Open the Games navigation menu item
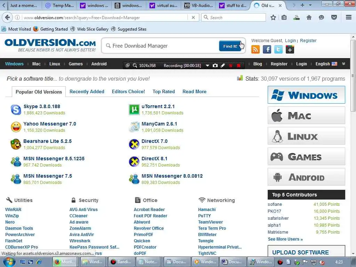 [x=75, y=64]
